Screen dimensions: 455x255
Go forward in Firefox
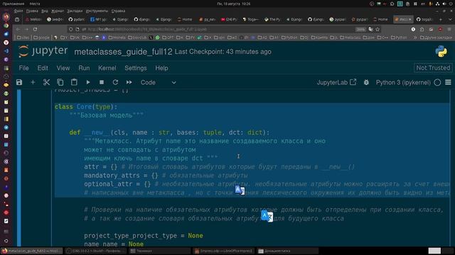[26, 29]
